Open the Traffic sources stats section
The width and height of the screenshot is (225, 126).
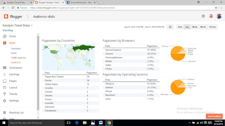[x=18, y=58]
